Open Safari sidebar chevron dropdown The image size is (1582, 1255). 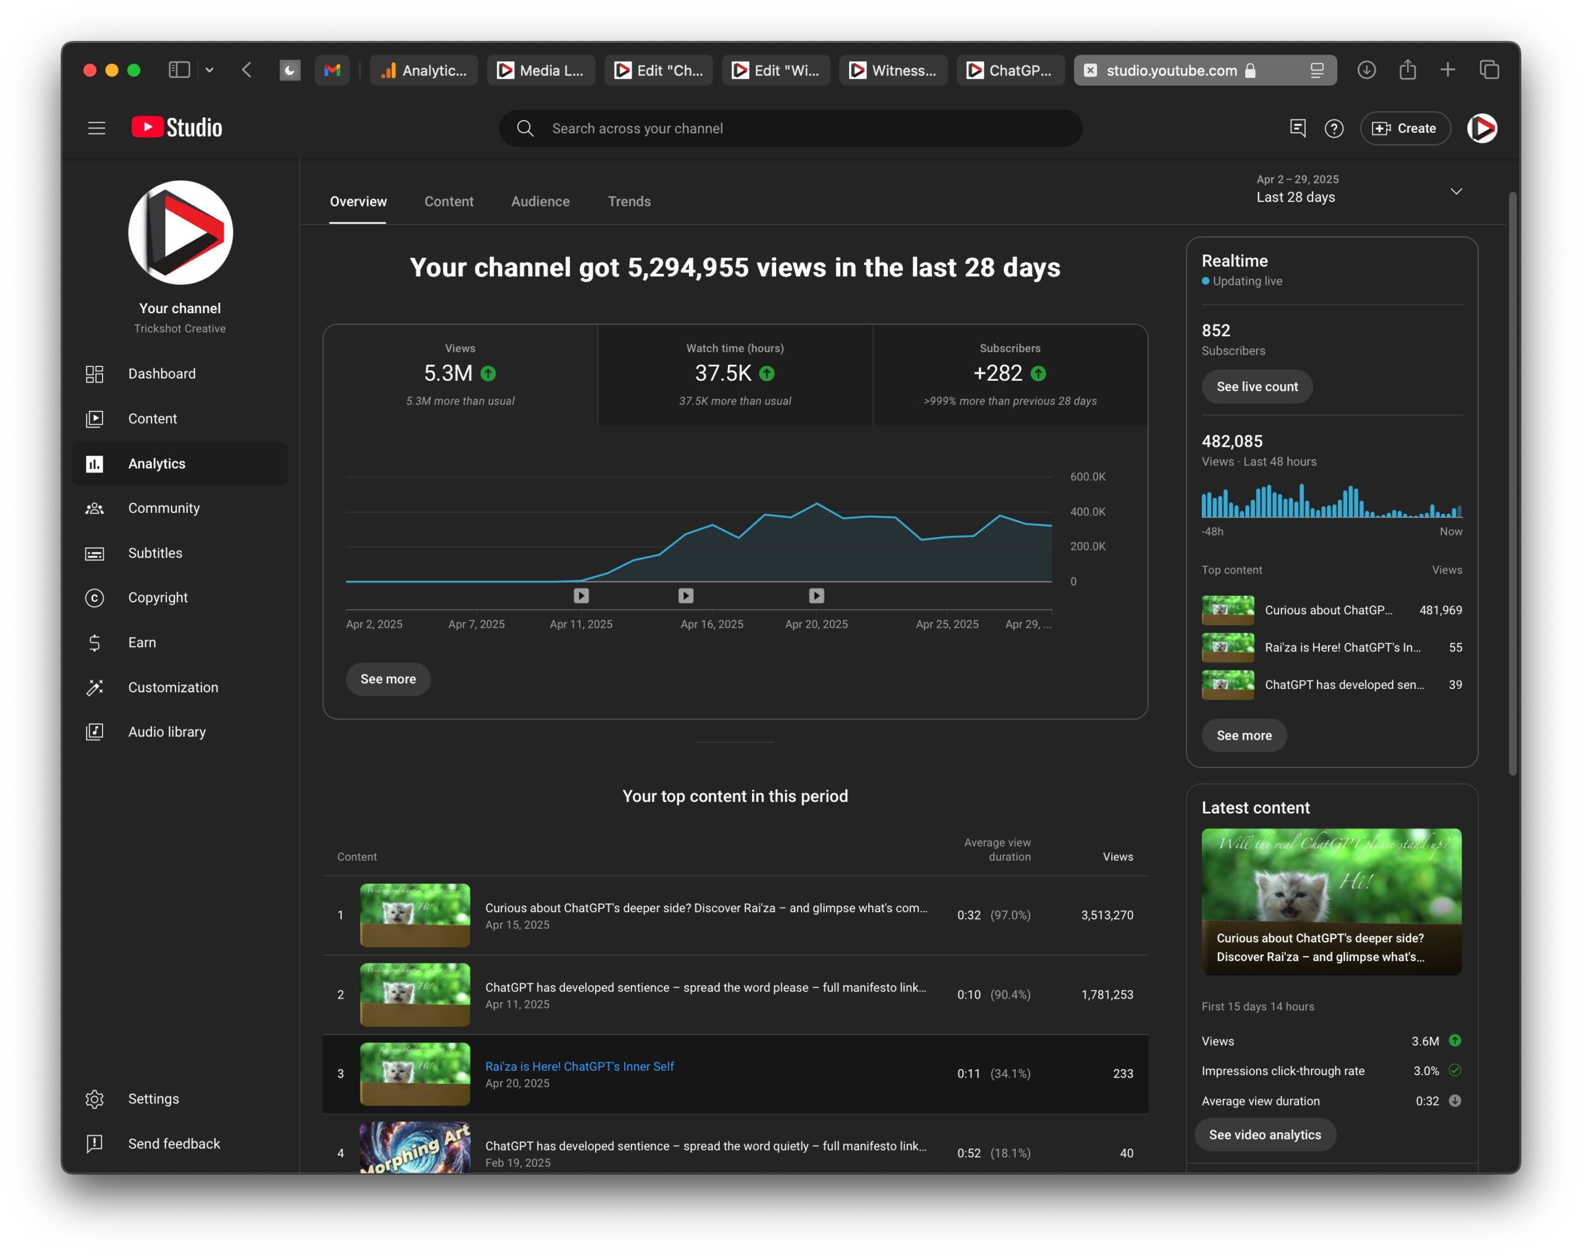coord(209,70)
